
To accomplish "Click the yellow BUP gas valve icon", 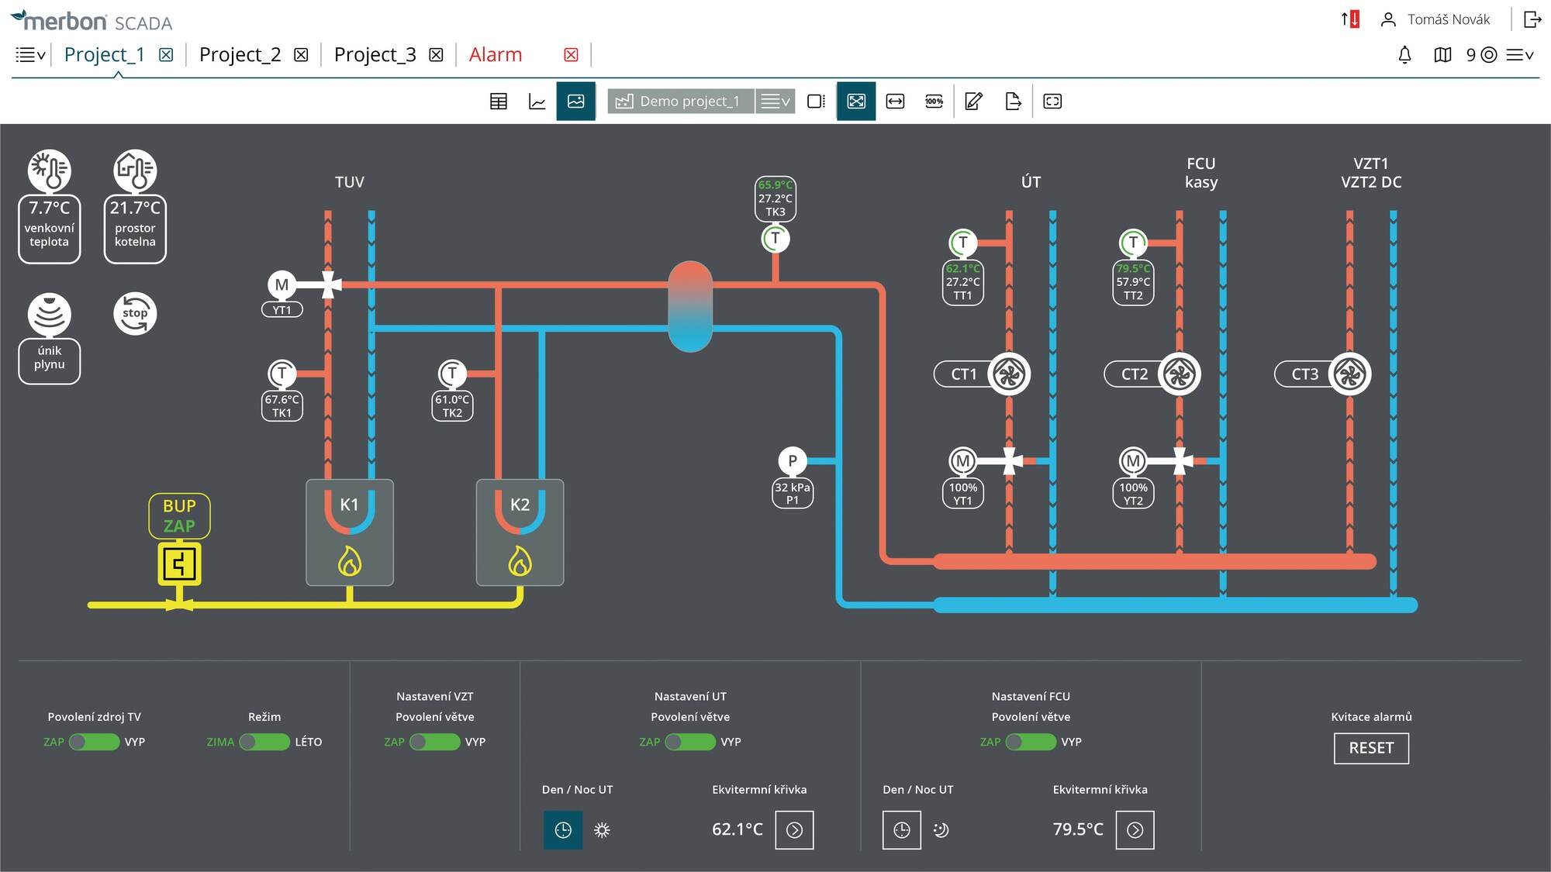I will pos(179,564).
